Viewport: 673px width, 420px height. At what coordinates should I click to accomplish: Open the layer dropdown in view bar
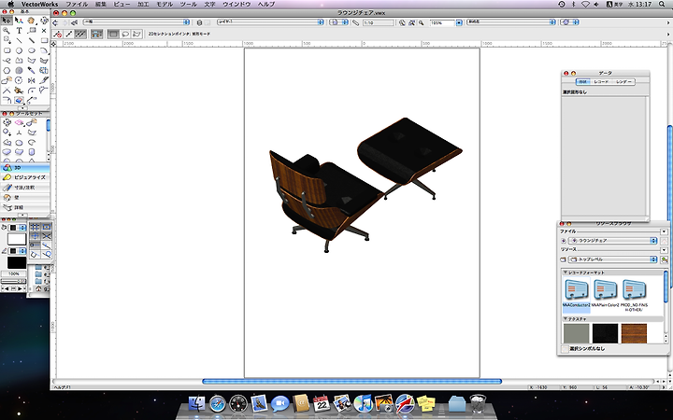point(270,21)
